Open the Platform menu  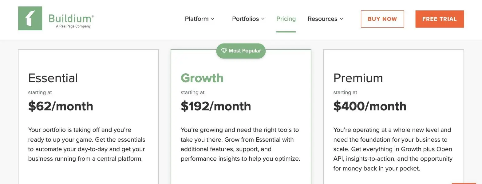[x=200, y=19]
